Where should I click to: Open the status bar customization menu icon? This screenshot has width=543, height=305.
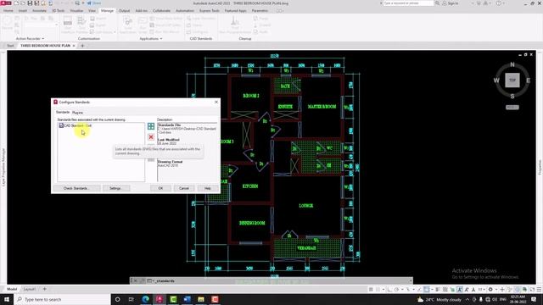(x=539, y=290)
